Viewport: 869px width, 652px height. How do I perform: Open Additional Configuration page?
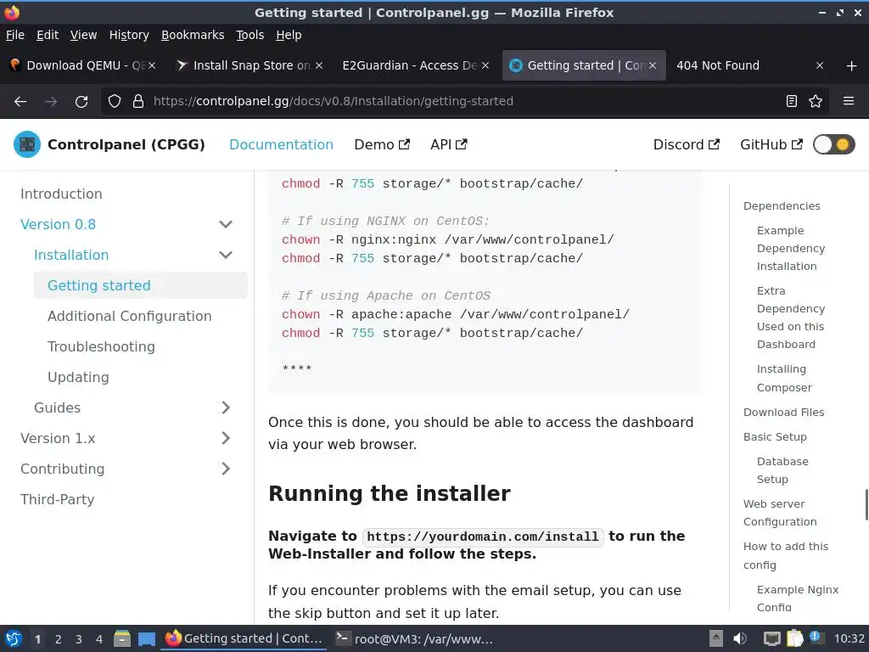point(130,316)
